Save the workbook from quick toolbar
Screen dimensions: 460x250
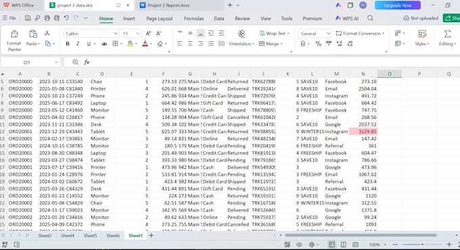click(28, 18)
